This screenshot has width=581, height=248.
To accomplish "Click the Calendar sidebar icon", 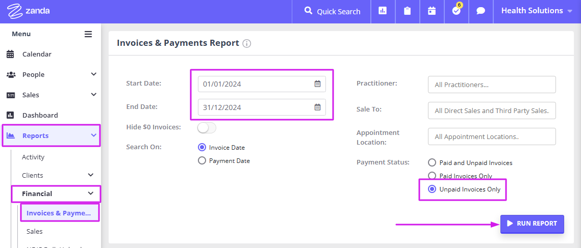I will click(x=10, y=54).
